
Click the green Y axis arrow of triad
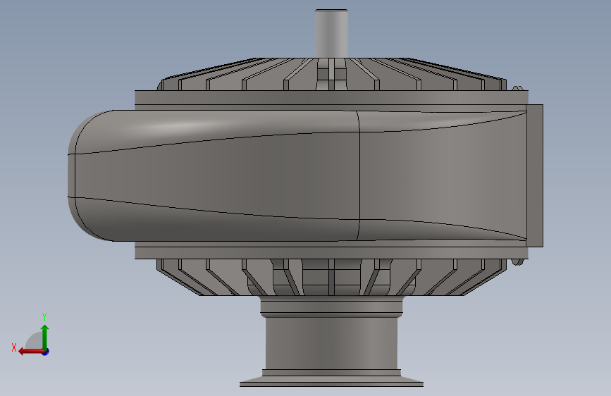pyautogui.click(x=45, y=337)
